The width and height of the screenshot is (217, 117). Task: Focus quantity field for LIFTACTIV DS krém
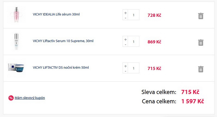tap(133, 68)
